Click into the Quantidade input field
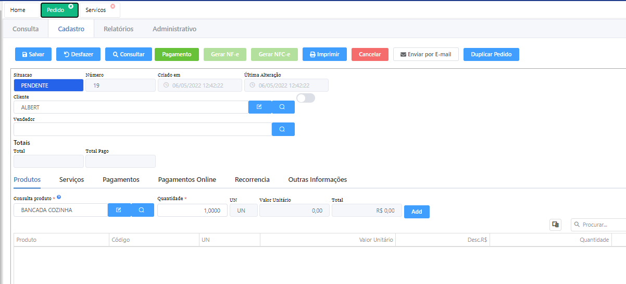 point(192,211)
